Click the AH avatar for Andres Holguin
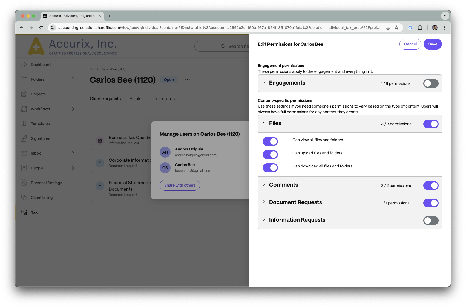The height and width of the screenshot is (307, 466). [x=165, y=152]
